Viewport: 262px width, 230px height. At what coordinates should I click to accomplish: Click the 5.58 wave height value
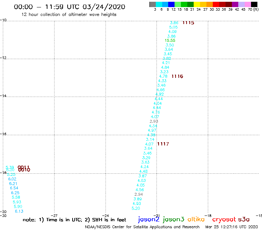16,197
